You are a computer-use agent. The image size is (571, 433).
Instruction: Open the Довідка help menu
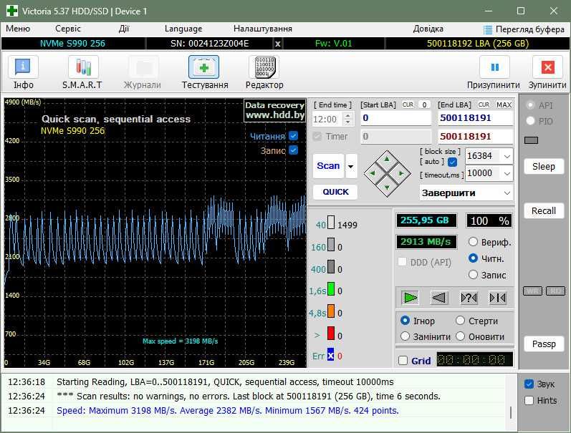pos(428,29)
